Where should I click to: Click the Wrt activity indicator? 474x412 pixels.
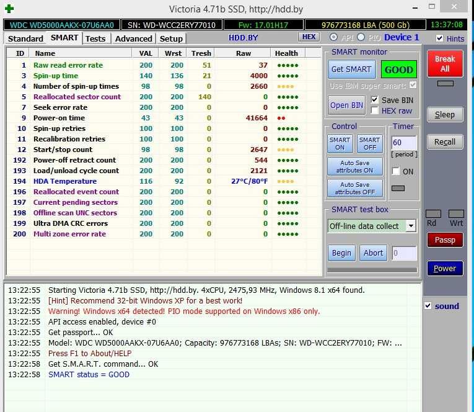[x=456, y=213]
